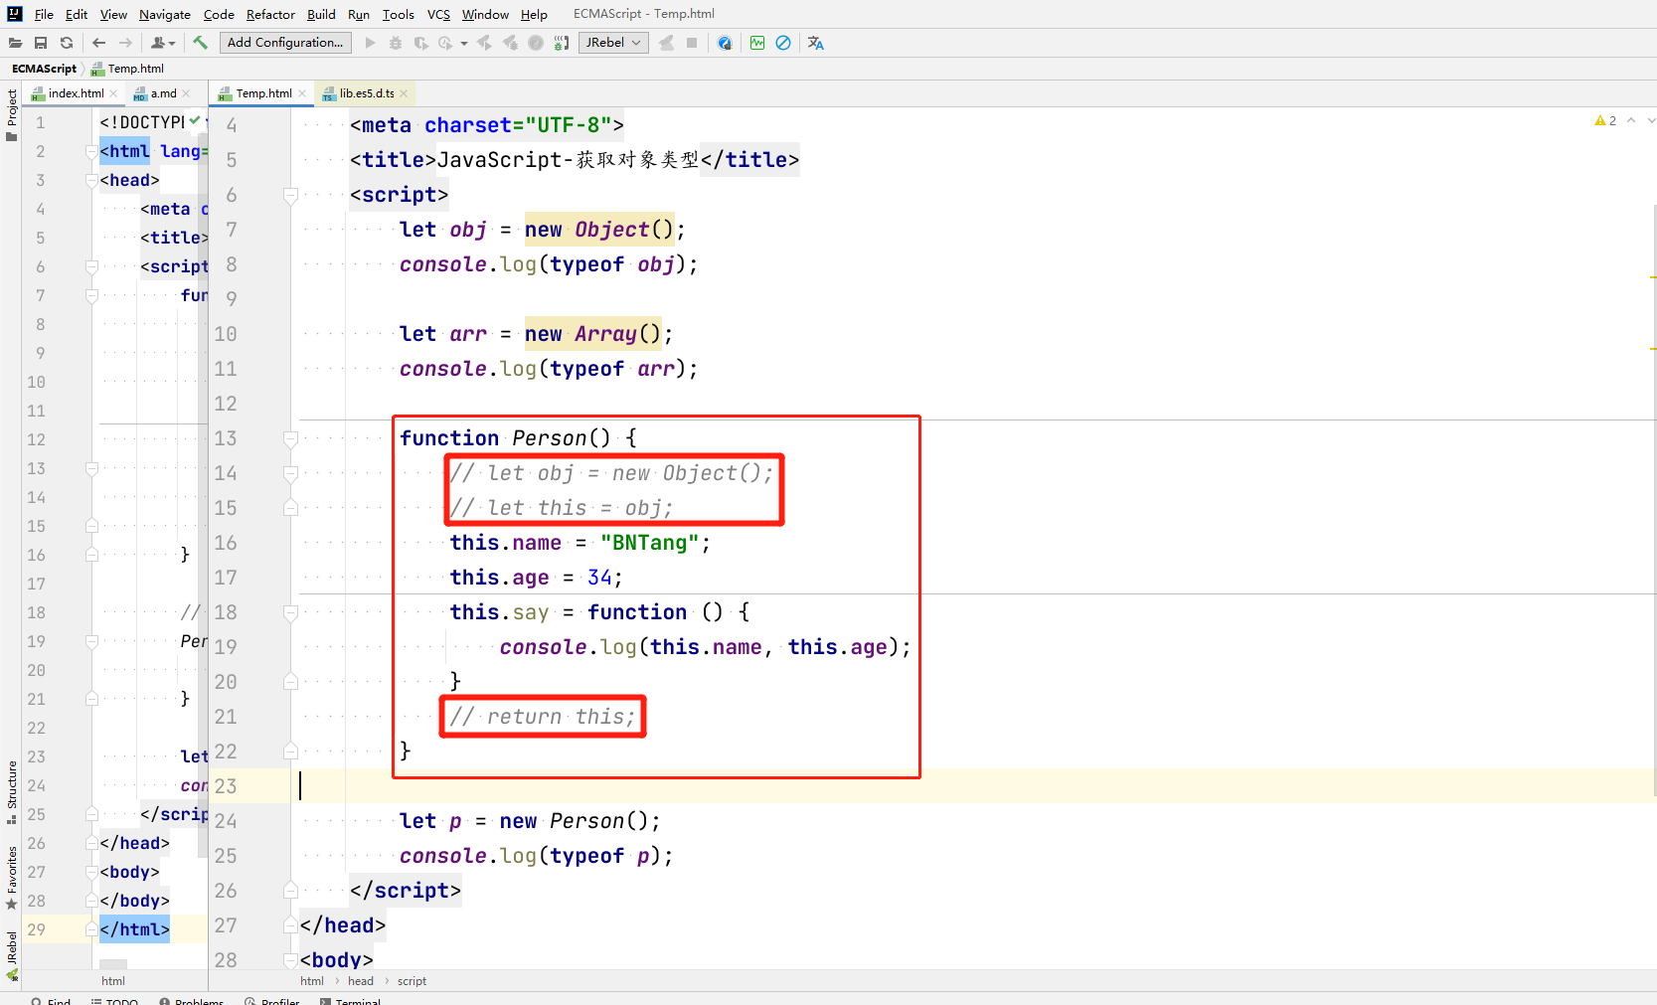Open the Favorites tool window
The image size is (1657, 1005).
pyautogui.click(x=12, y=877)
